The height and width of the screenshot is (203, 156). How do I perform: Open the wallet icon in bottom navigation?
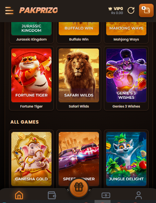pos(52,195)
